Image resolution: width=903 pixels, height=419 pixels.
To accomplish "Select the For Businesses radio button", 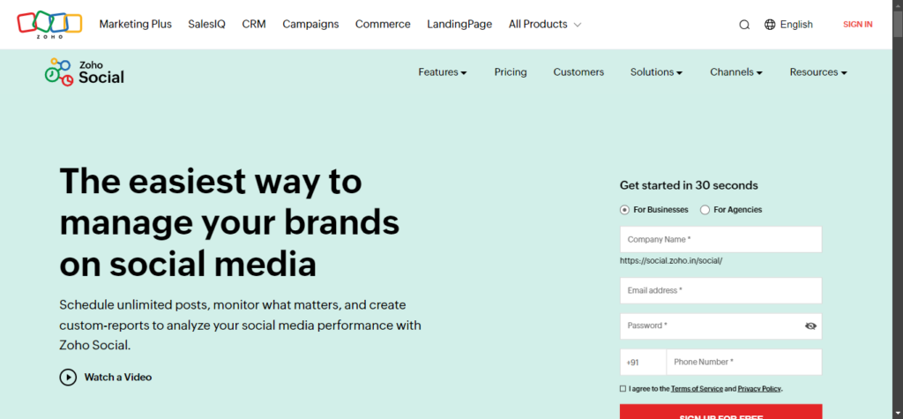I will pos(624,210).
